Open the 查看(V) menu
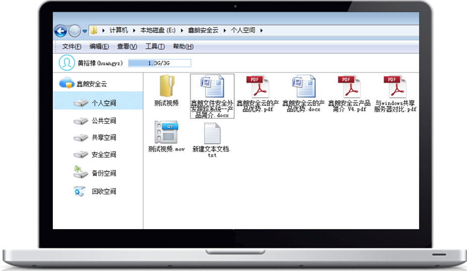 click(126, 46)
